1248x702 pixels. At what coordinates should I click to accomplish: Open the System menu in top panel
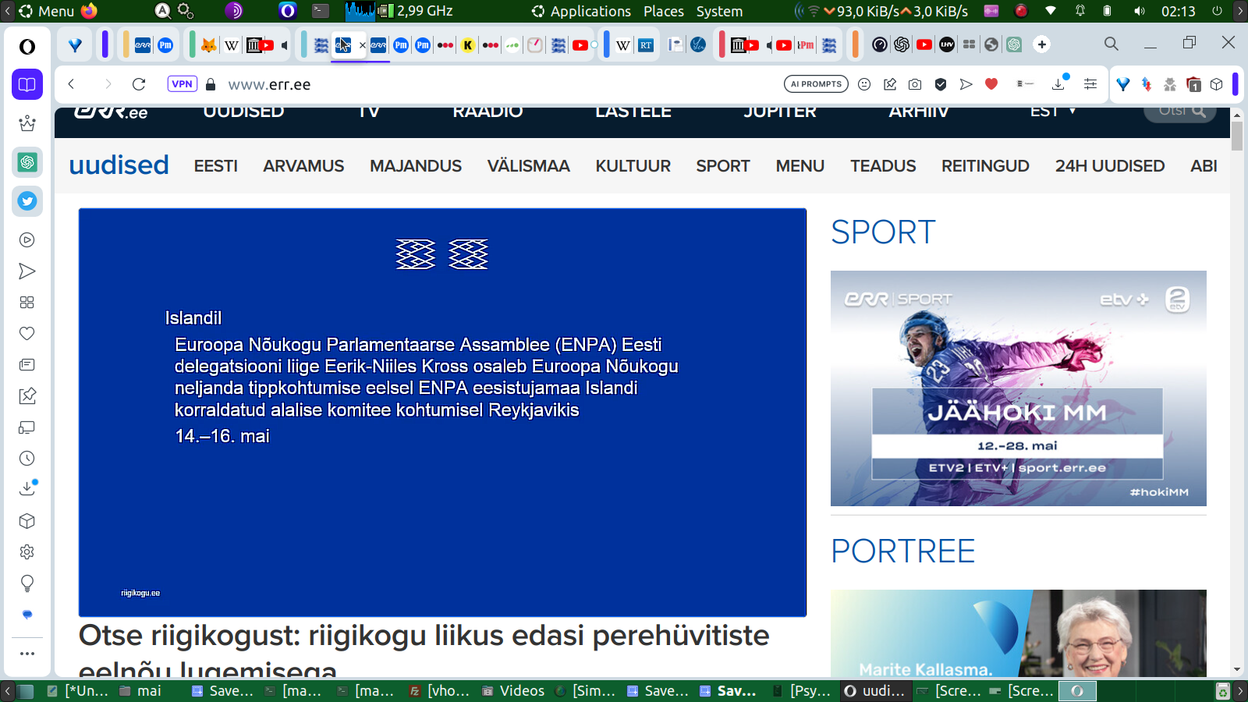(719, 11)
